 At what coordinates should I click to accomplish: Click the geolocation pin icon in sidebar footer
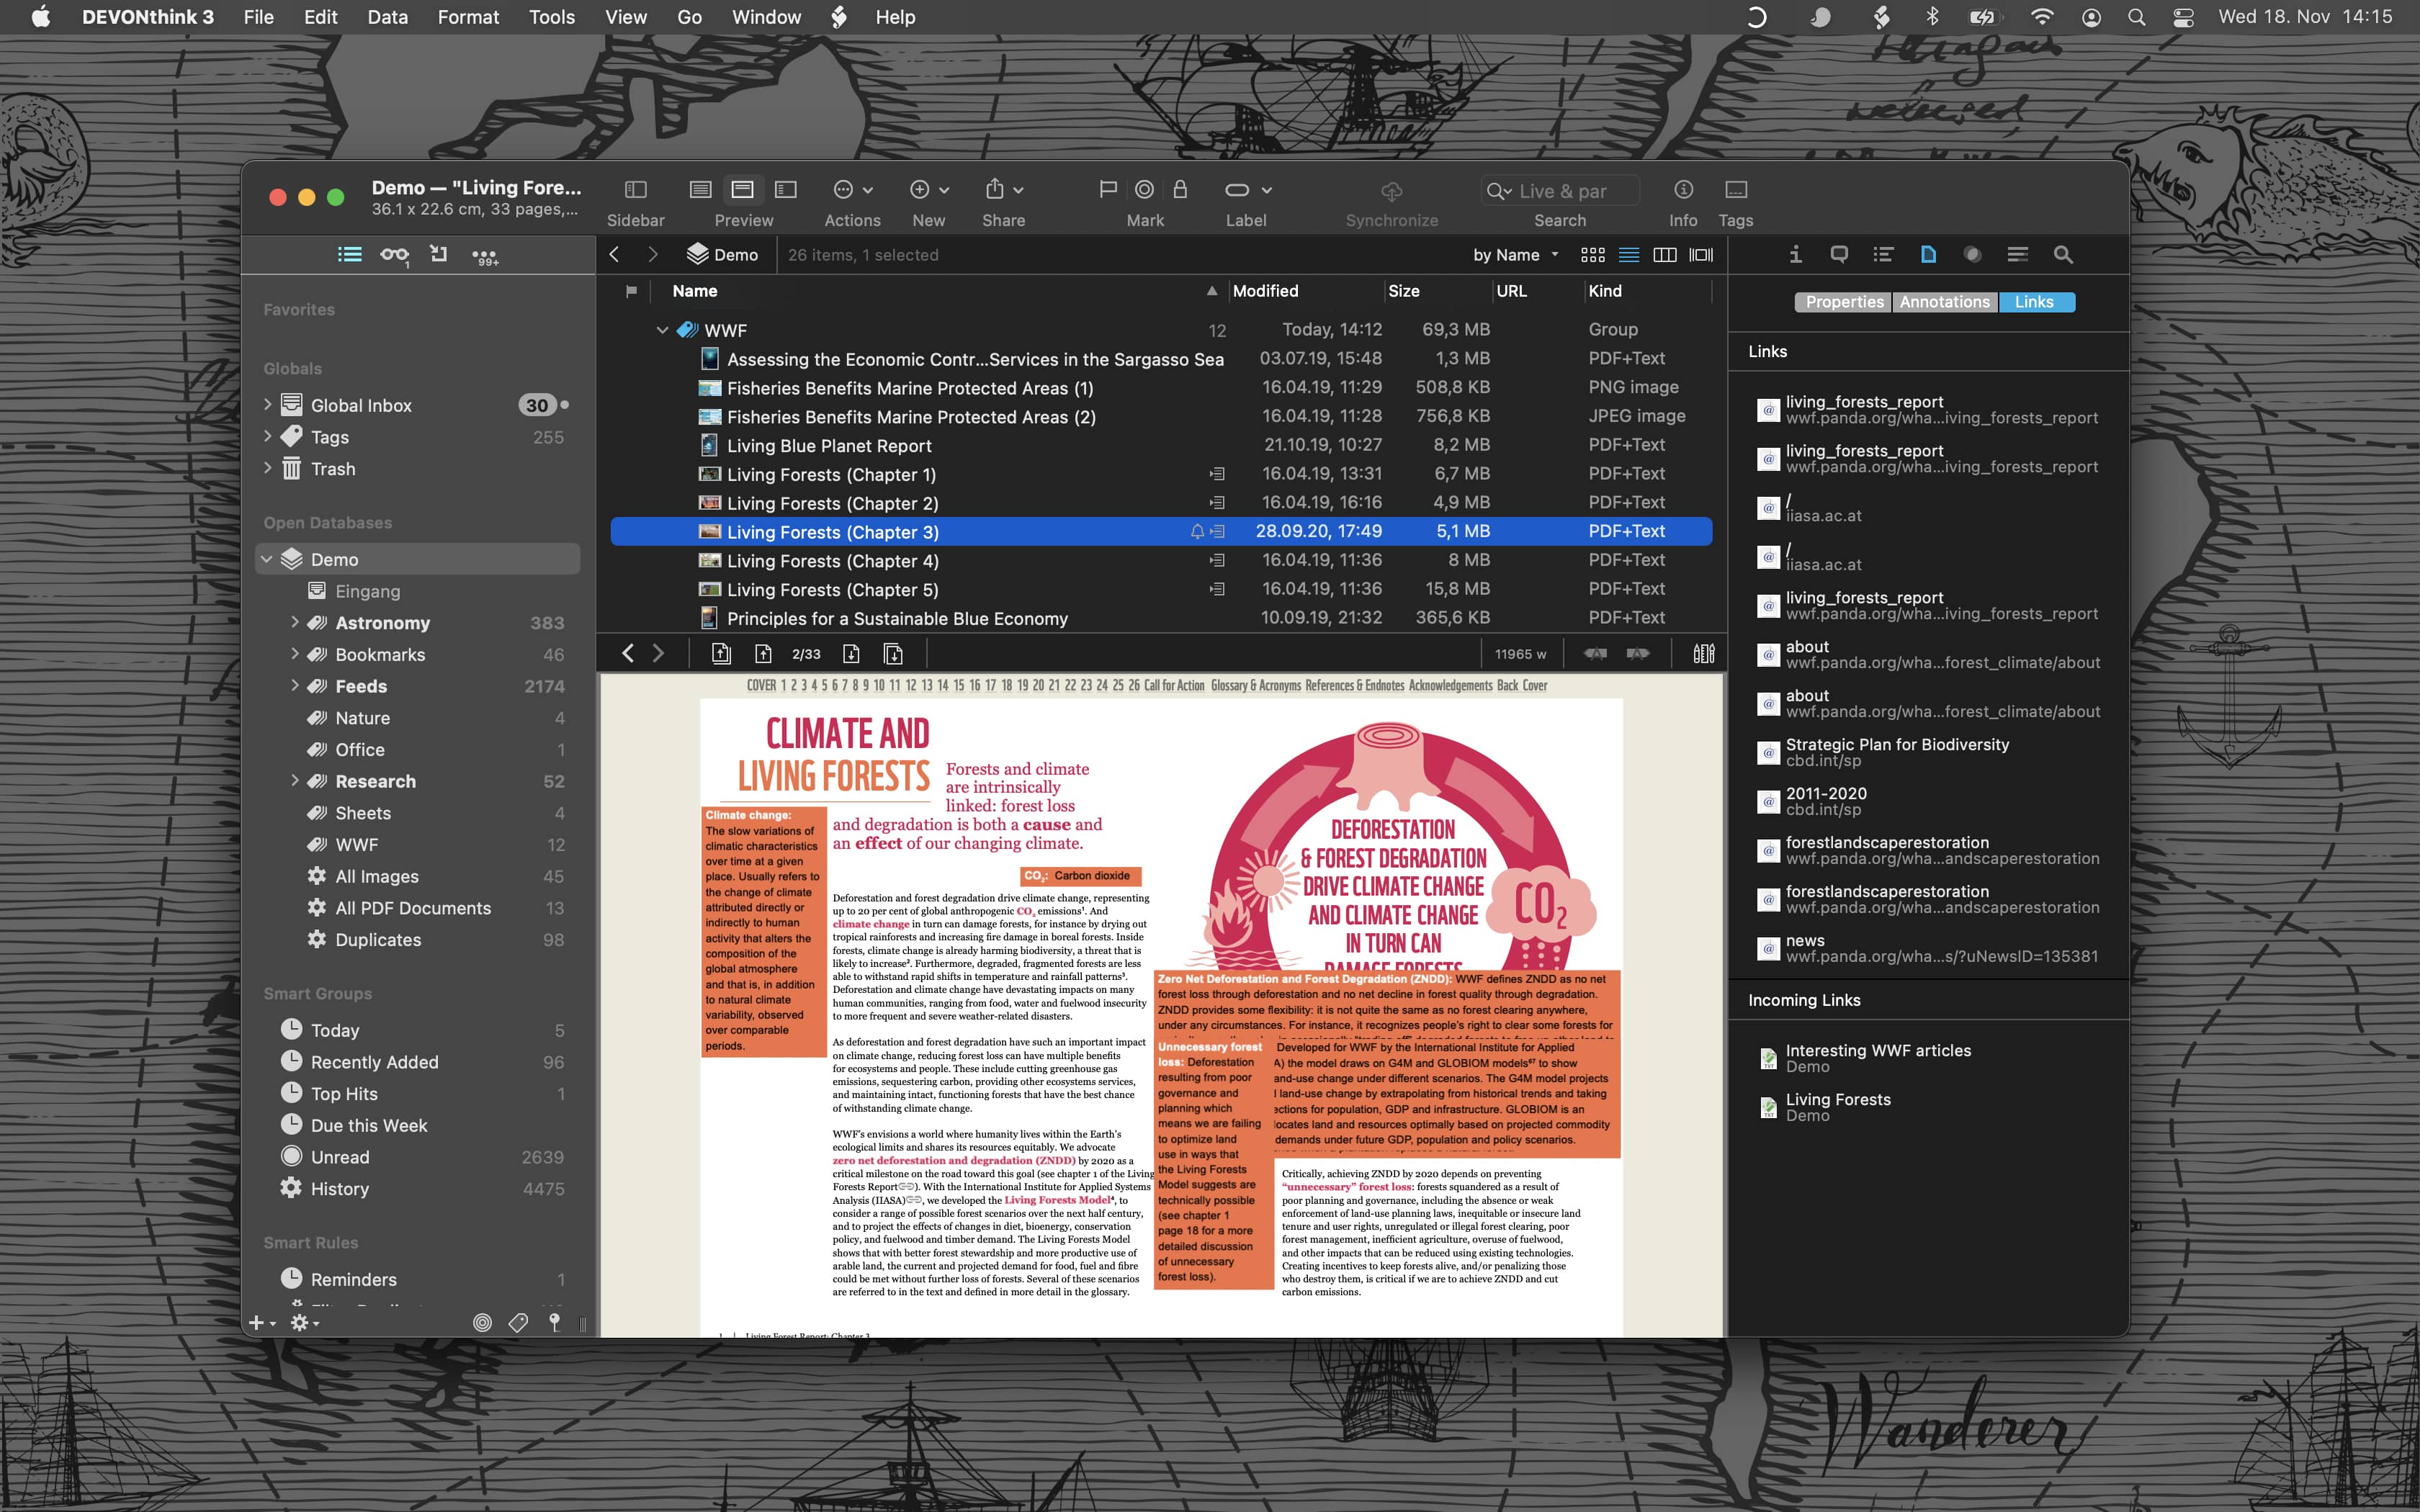pyautogui.click(x=554, y=1323)
